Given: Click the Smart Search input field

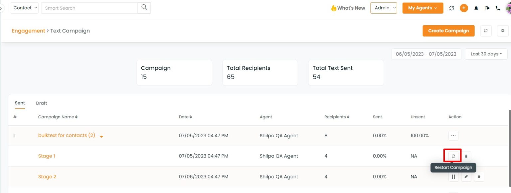Looking at the screenshot, I should (x=89, y=8).
